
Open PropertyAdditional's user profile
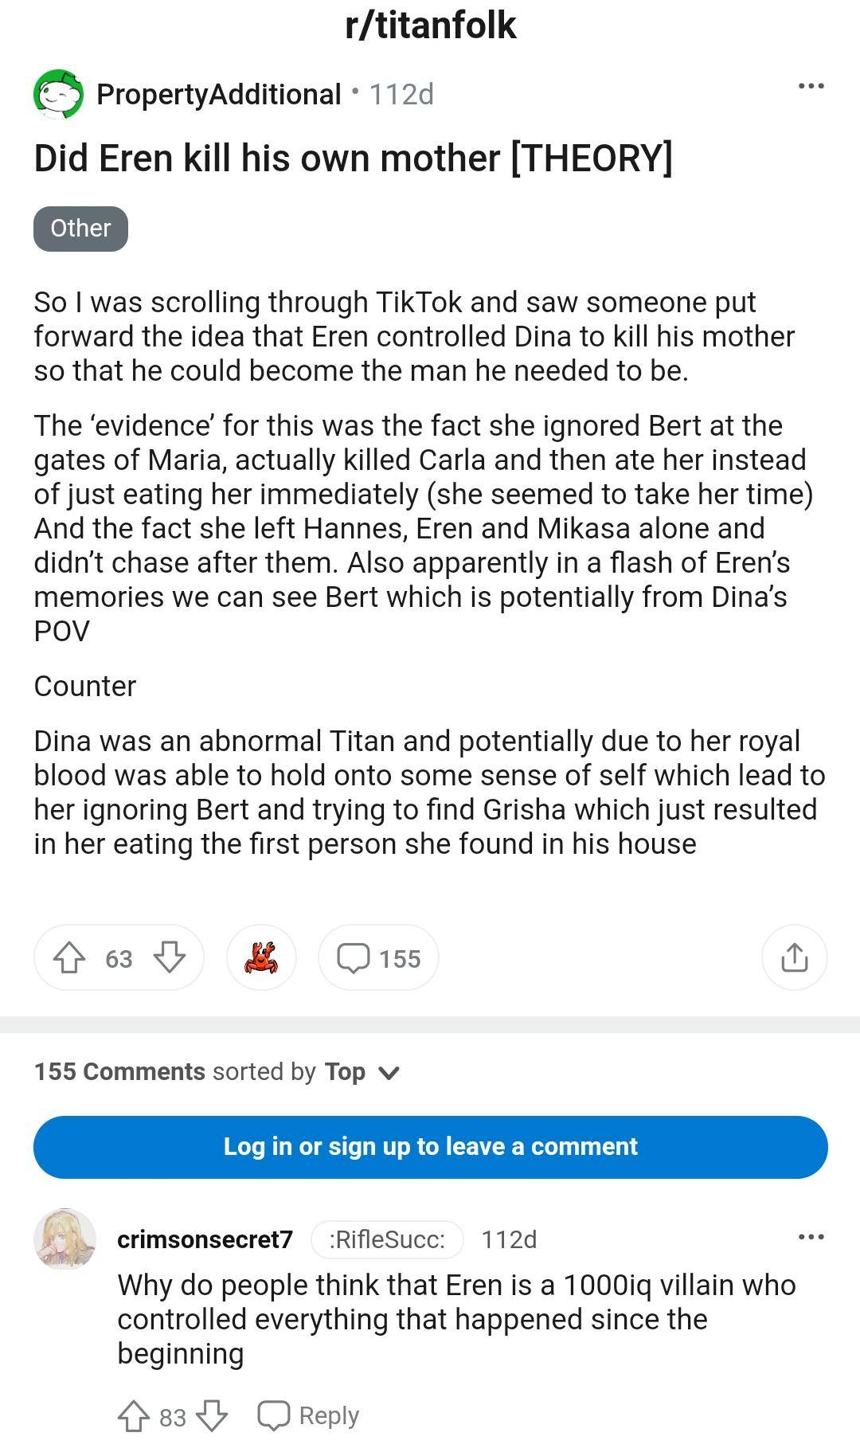pyautogui.click(x=218, y=94)
